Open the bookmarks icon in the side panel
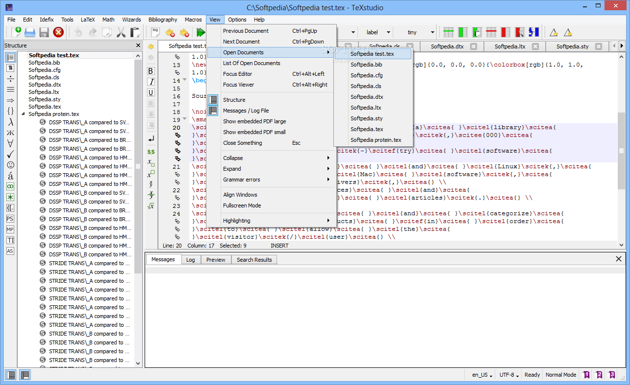The width and height of the screenshot is (630, 385). point(10,68)
